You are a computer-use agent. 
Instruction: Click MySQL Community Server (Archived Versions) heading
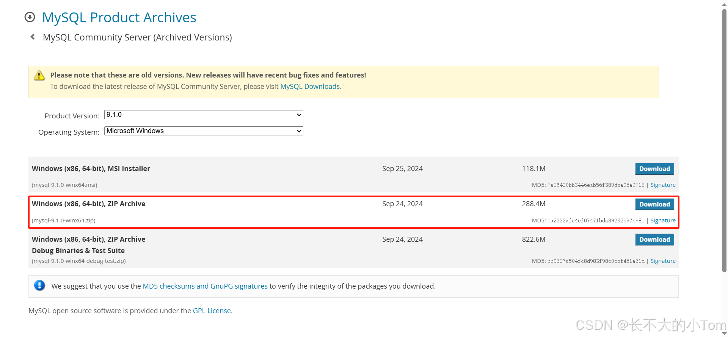[137, 37]
